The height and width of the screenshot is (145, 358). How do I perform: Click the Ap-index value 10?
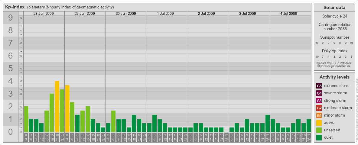[x=317, y=56]
